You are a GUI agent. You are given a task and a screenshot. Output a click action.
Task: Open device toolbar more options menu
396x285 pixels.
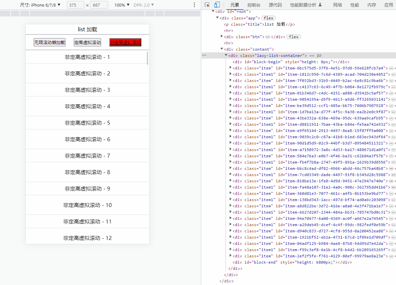194,5
